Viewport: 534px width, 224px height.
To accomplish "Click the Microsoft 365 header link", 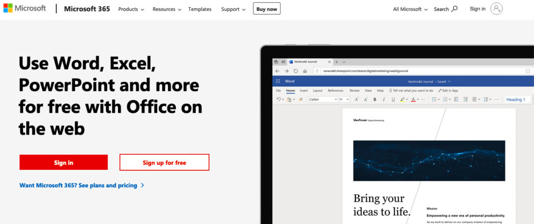I will tap(87, 9).
